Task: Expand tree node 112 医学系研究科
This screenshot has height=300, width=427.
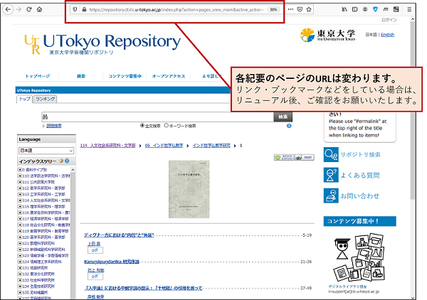Action: 20,188
